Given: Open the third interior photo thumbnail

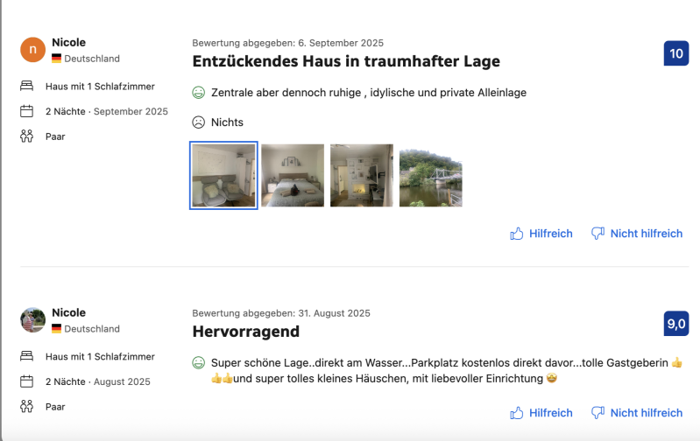Looking at the screenshot, I should point(362,175).
